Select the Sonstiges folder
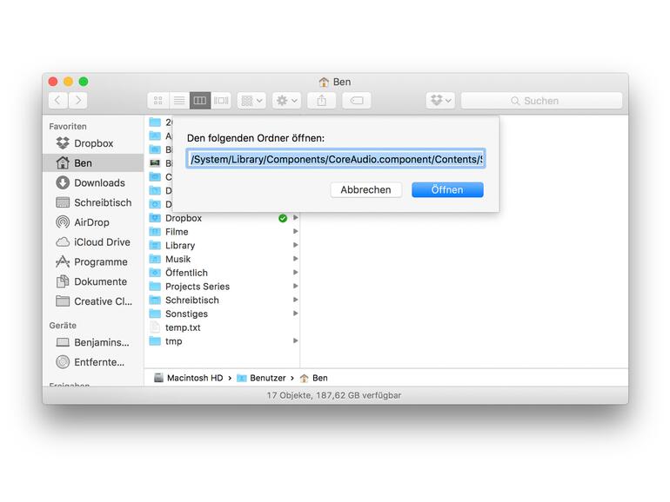The image size is (670, 502). pos(222,314)
